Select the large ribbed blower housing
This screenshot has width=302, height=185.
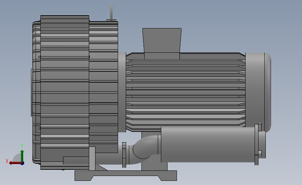click(x=65, y=92)
